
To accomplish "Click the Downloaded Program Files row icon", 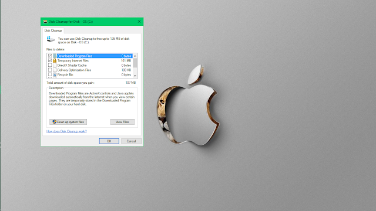I will coord(55,56).
